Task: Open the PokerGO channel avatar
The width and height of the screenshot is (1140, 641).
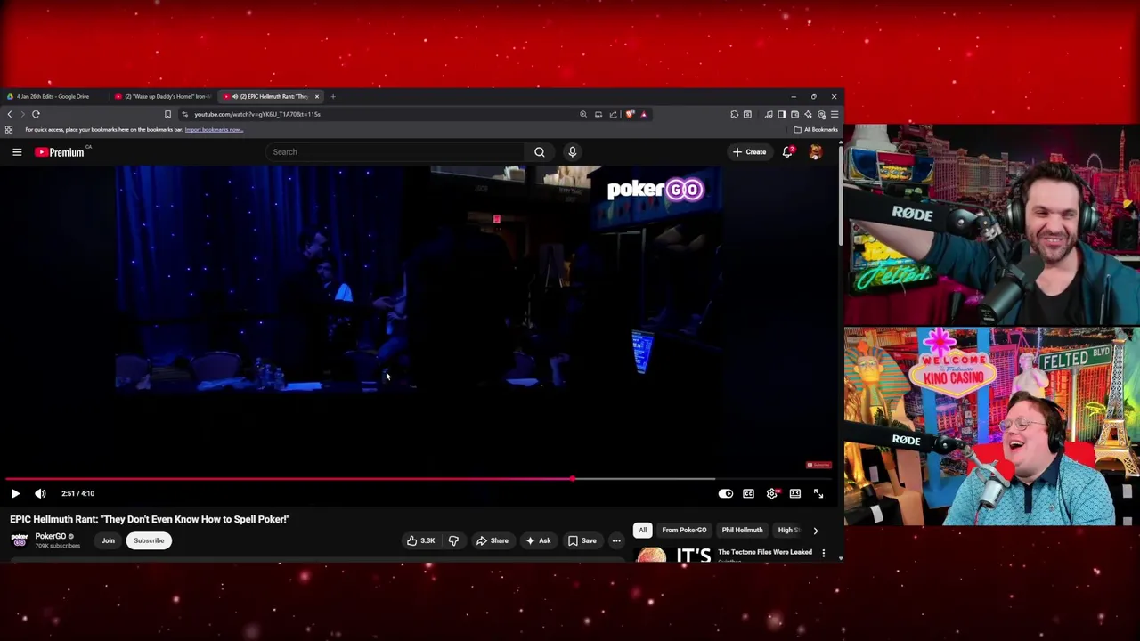Action: coord(20,540)
